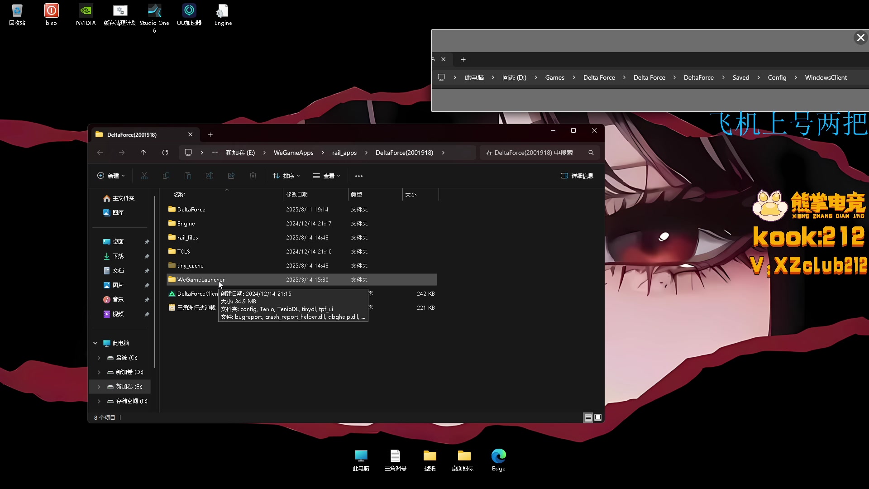
Task: Expand the 存储空间 (F:) drive node
Action: (99, 401)
